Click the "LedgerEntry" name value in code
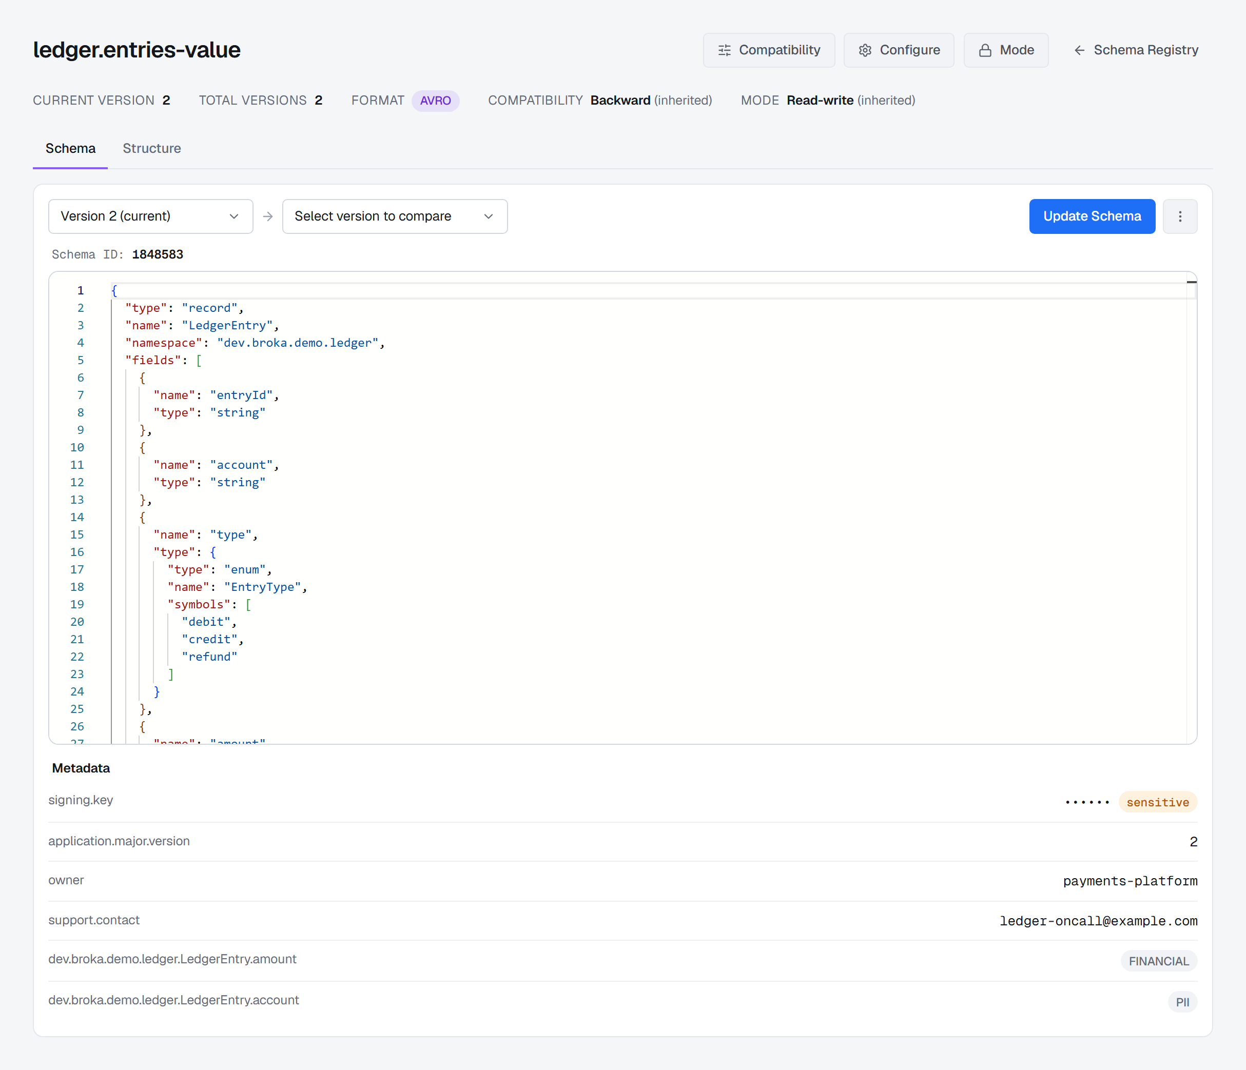1246x1070 pixels. (227, 325)
